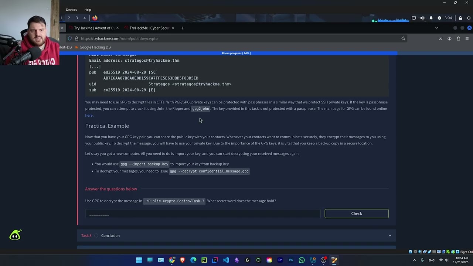Click Kali panel notification bell icon

click(431, 18)
